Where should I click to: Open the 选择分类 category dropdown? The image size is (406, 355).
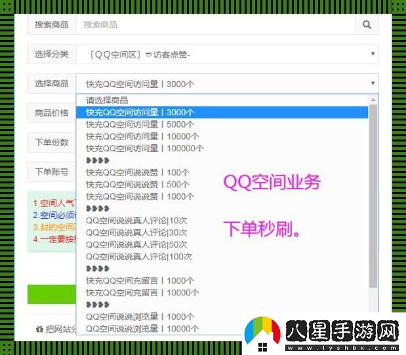[228, 54]
